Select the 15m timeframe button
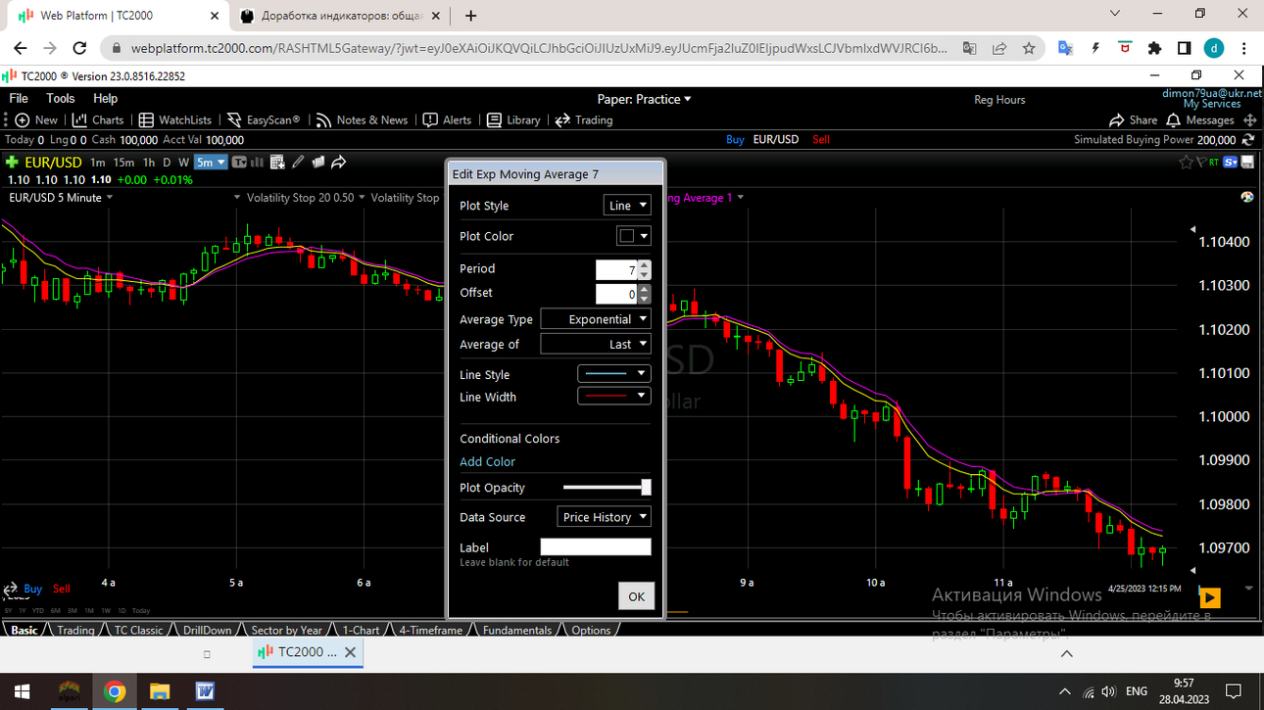 pyautogui.click(x=123, y=162)
